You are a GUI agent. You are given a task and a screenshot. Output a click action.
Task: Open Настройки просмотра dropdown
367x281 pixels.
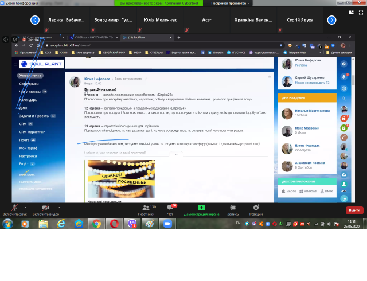pos(230,3)
